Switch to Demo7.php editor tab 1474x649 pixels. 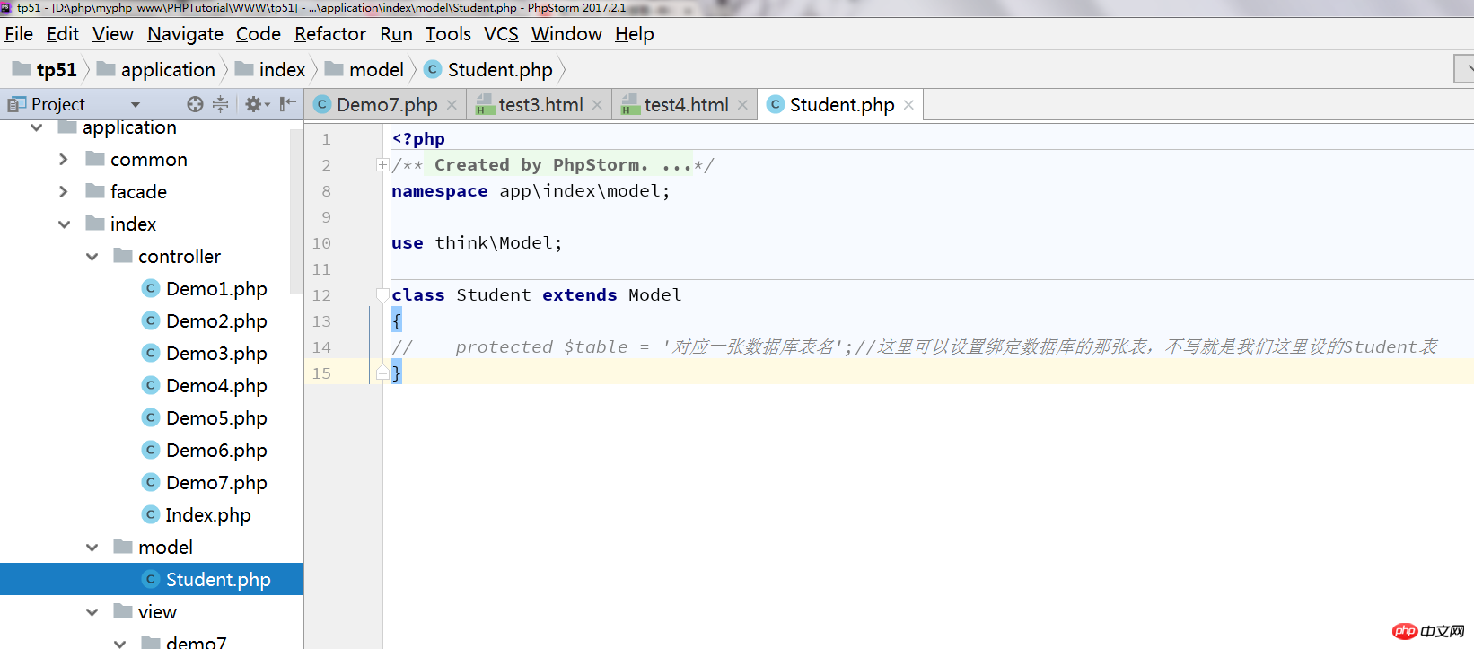pos(386,105)
